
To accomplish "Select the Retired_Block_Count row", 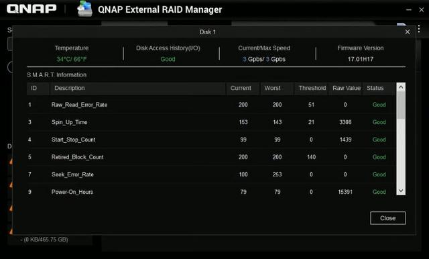I will [211, 157].
